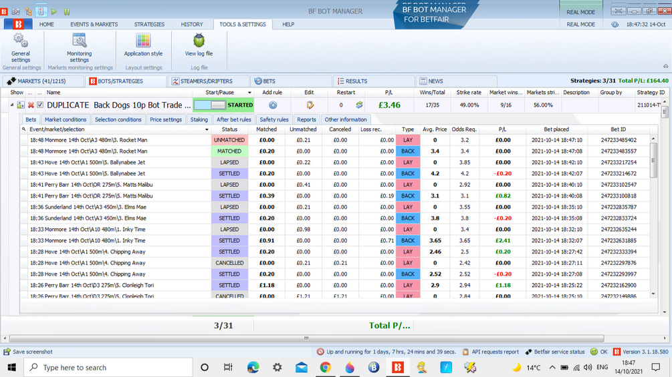Open API requests report

pyautogui.click(x=490, y=352)
